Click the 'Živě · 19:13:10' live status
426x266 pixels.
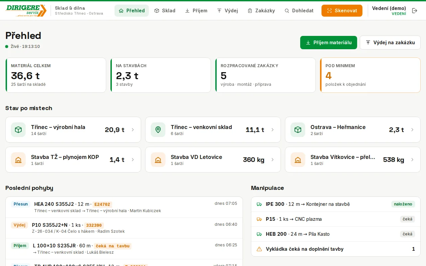(23, 47)
